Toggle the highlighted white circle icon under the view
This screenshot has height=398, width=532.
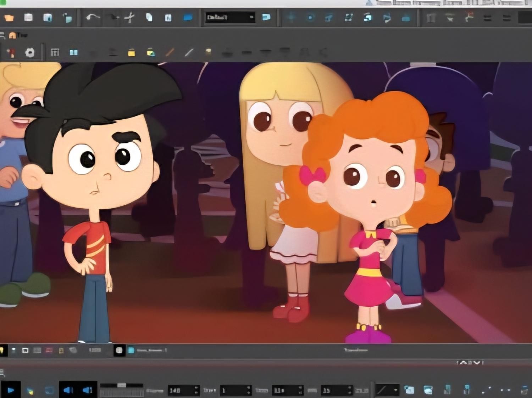pyautogui.click(x=119, y=351)
